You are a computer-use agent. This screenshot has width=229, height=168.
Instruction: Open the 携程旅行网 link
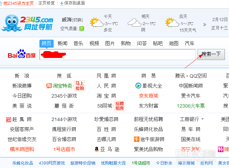[64, 129]
